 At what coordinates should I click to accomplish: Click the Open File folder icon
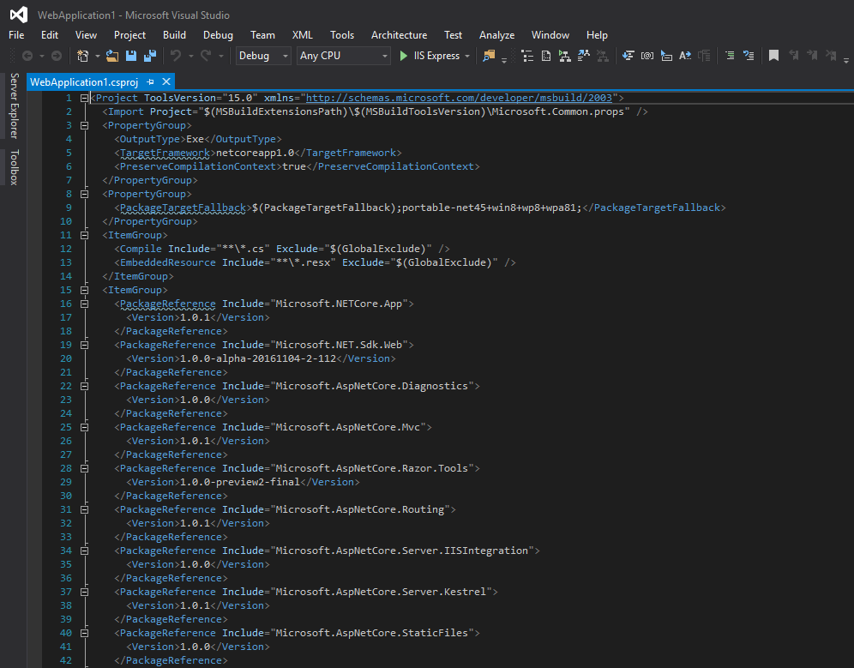[x=112, y=56]
